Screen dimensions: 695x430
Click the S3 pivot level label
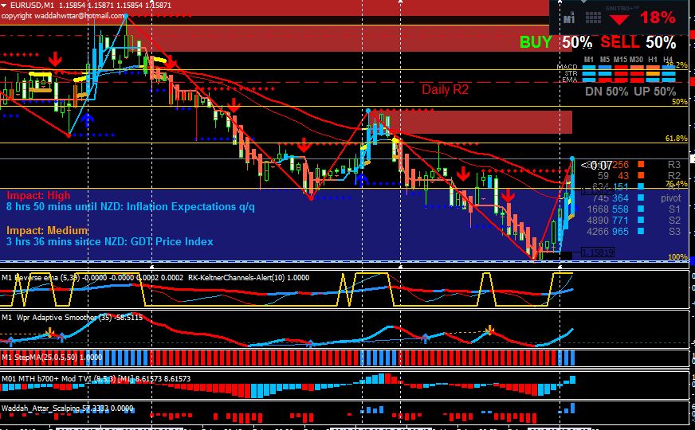pos(674,231)
